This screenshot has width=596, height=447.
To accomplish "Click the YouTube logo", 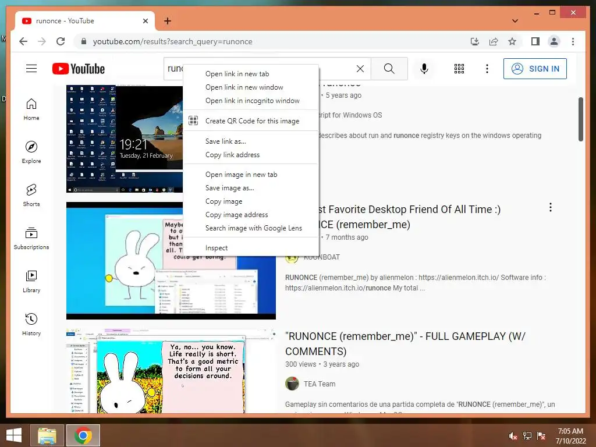I will [x=79, y=69].
